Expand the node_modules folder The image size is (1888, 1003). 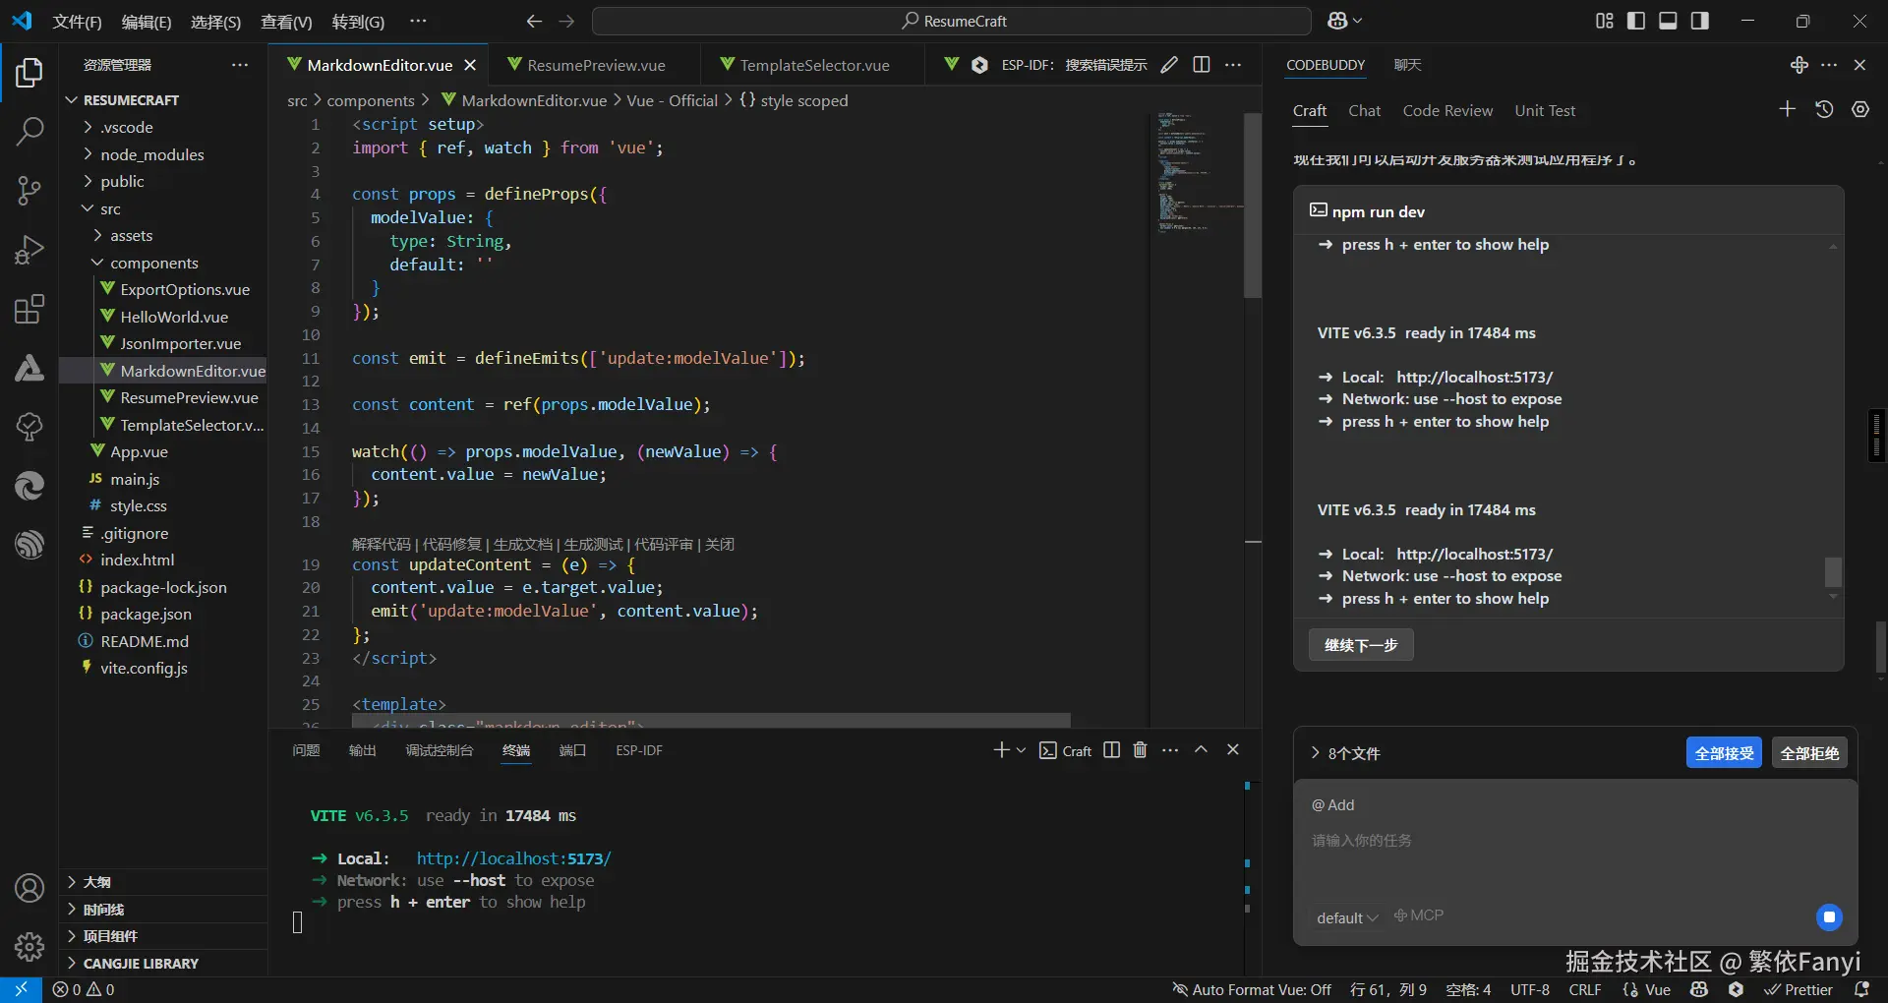coord(151,154)
